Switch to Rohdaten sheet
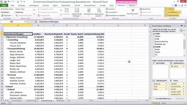Viewport: 187px width, 105px height. [x=60, y=100]
